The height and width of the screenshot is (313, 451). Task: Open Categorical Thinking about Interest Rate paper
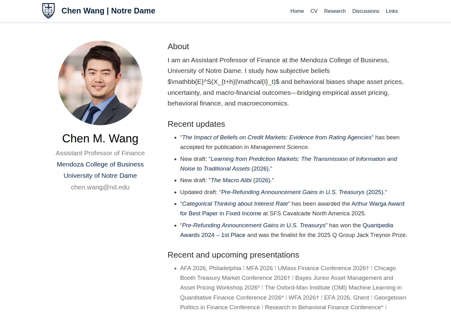point(235,204)
